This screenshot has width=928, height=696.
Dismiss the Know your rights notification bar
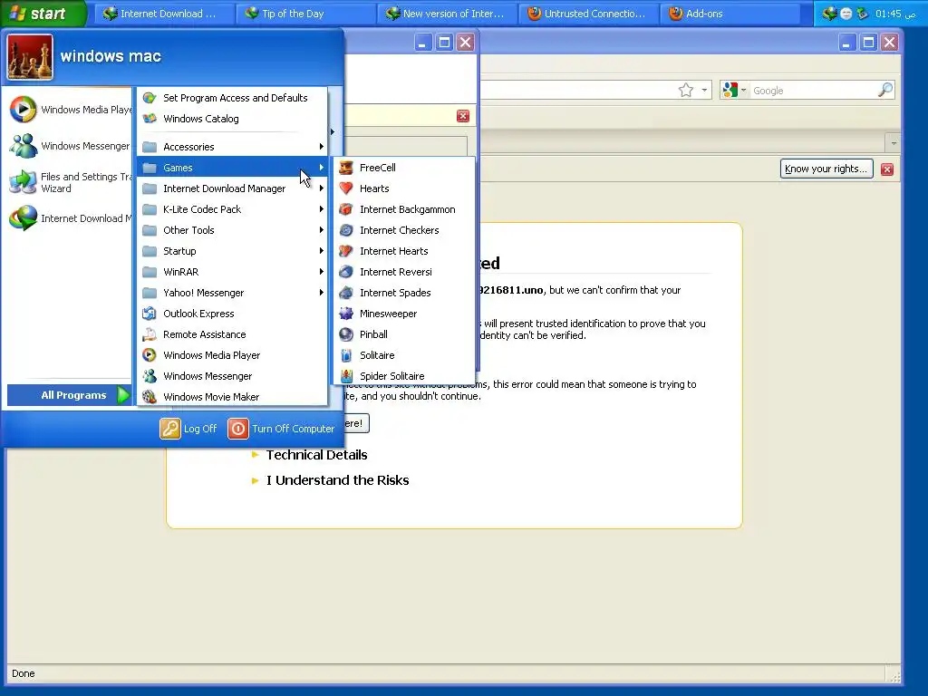[886, 169]
